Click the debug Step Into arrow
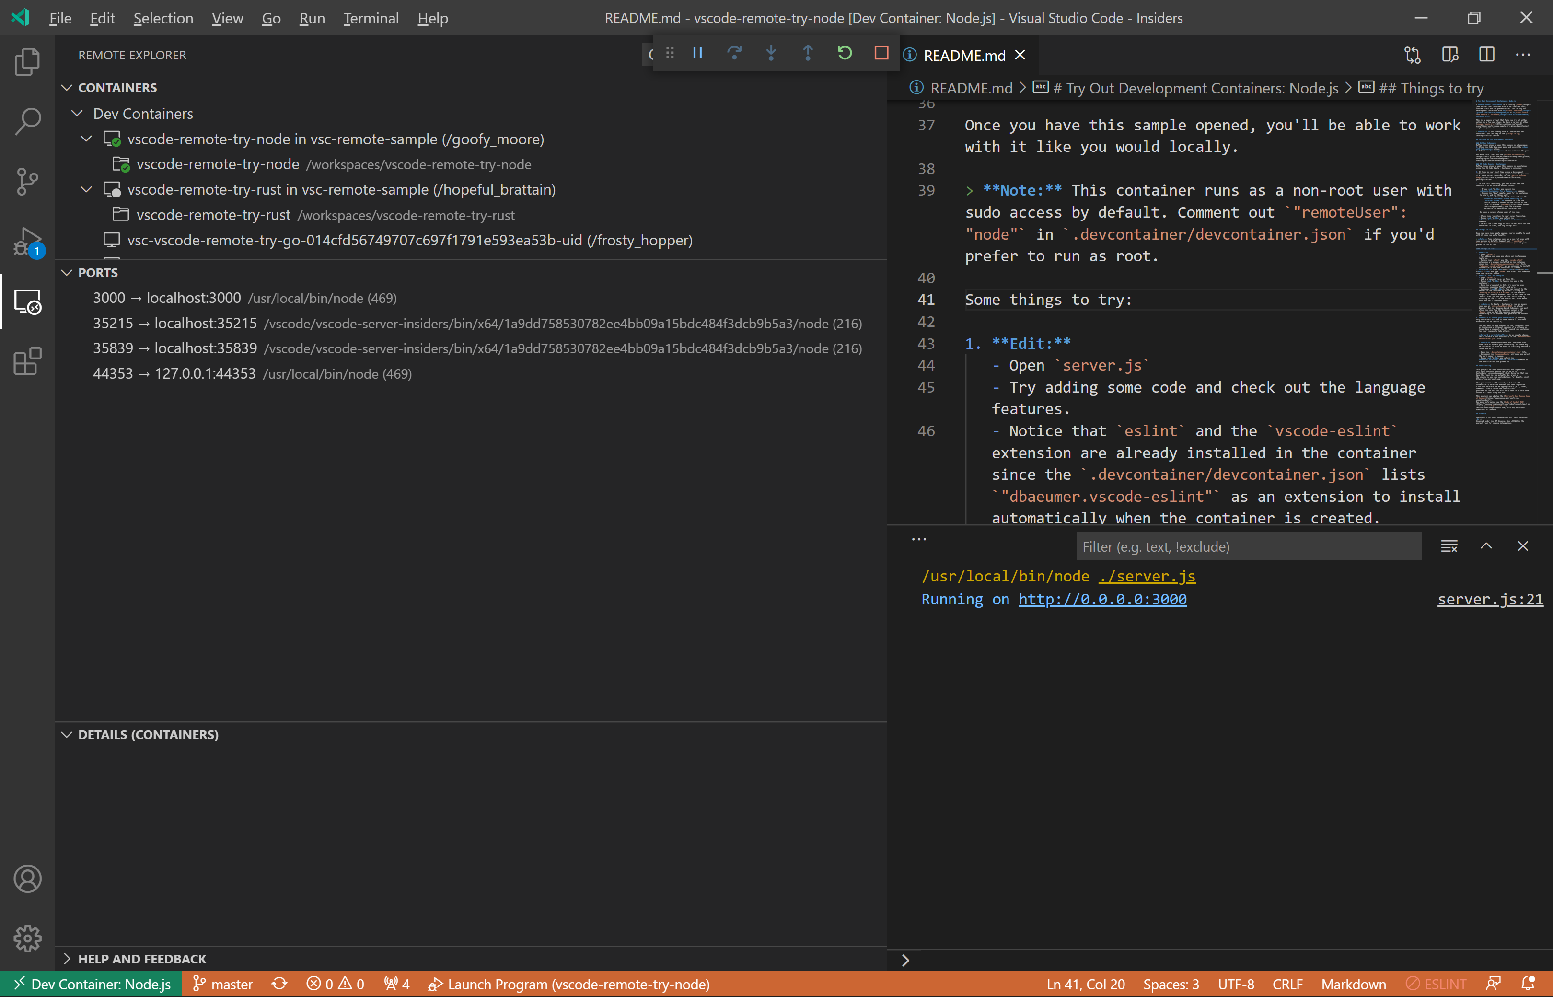The height and width of the screenshot is (997, 1553). [770, 53]
